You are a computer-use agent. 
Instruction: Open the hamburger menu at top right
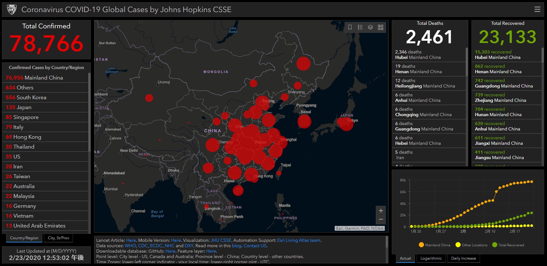tap(537, 10)
